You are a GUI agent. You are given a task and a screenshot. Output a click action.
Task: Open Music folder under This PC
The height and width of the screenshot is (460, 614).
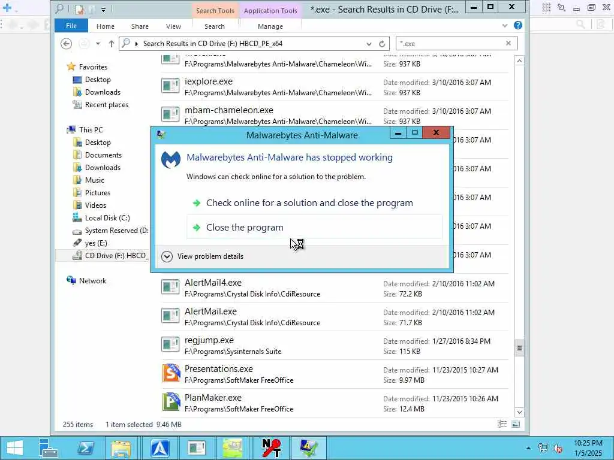pyautogui.click(x=94, y=180)
